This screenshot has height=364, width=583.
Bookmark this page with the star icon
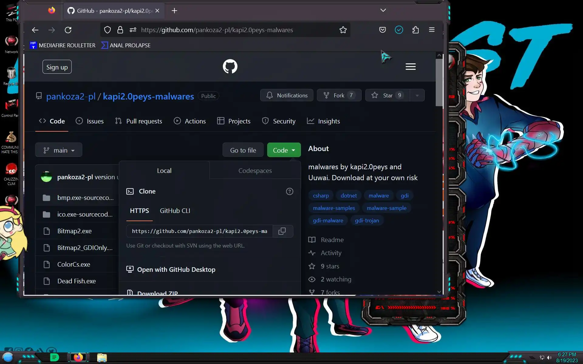[x=343, y=30]
